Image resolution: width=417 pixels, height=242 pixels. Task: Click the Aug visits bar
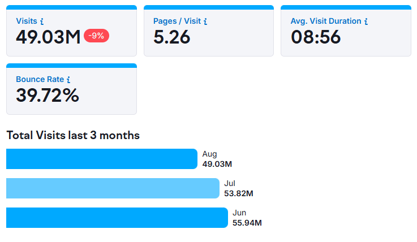click(102, 159)
